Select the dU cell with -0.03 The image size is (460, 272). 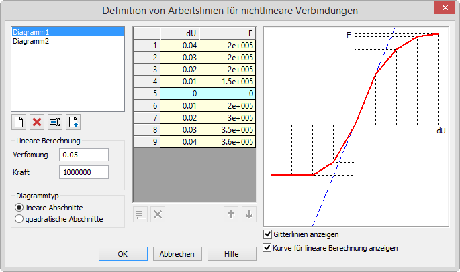pyautogui.click(x=180, y=58)
